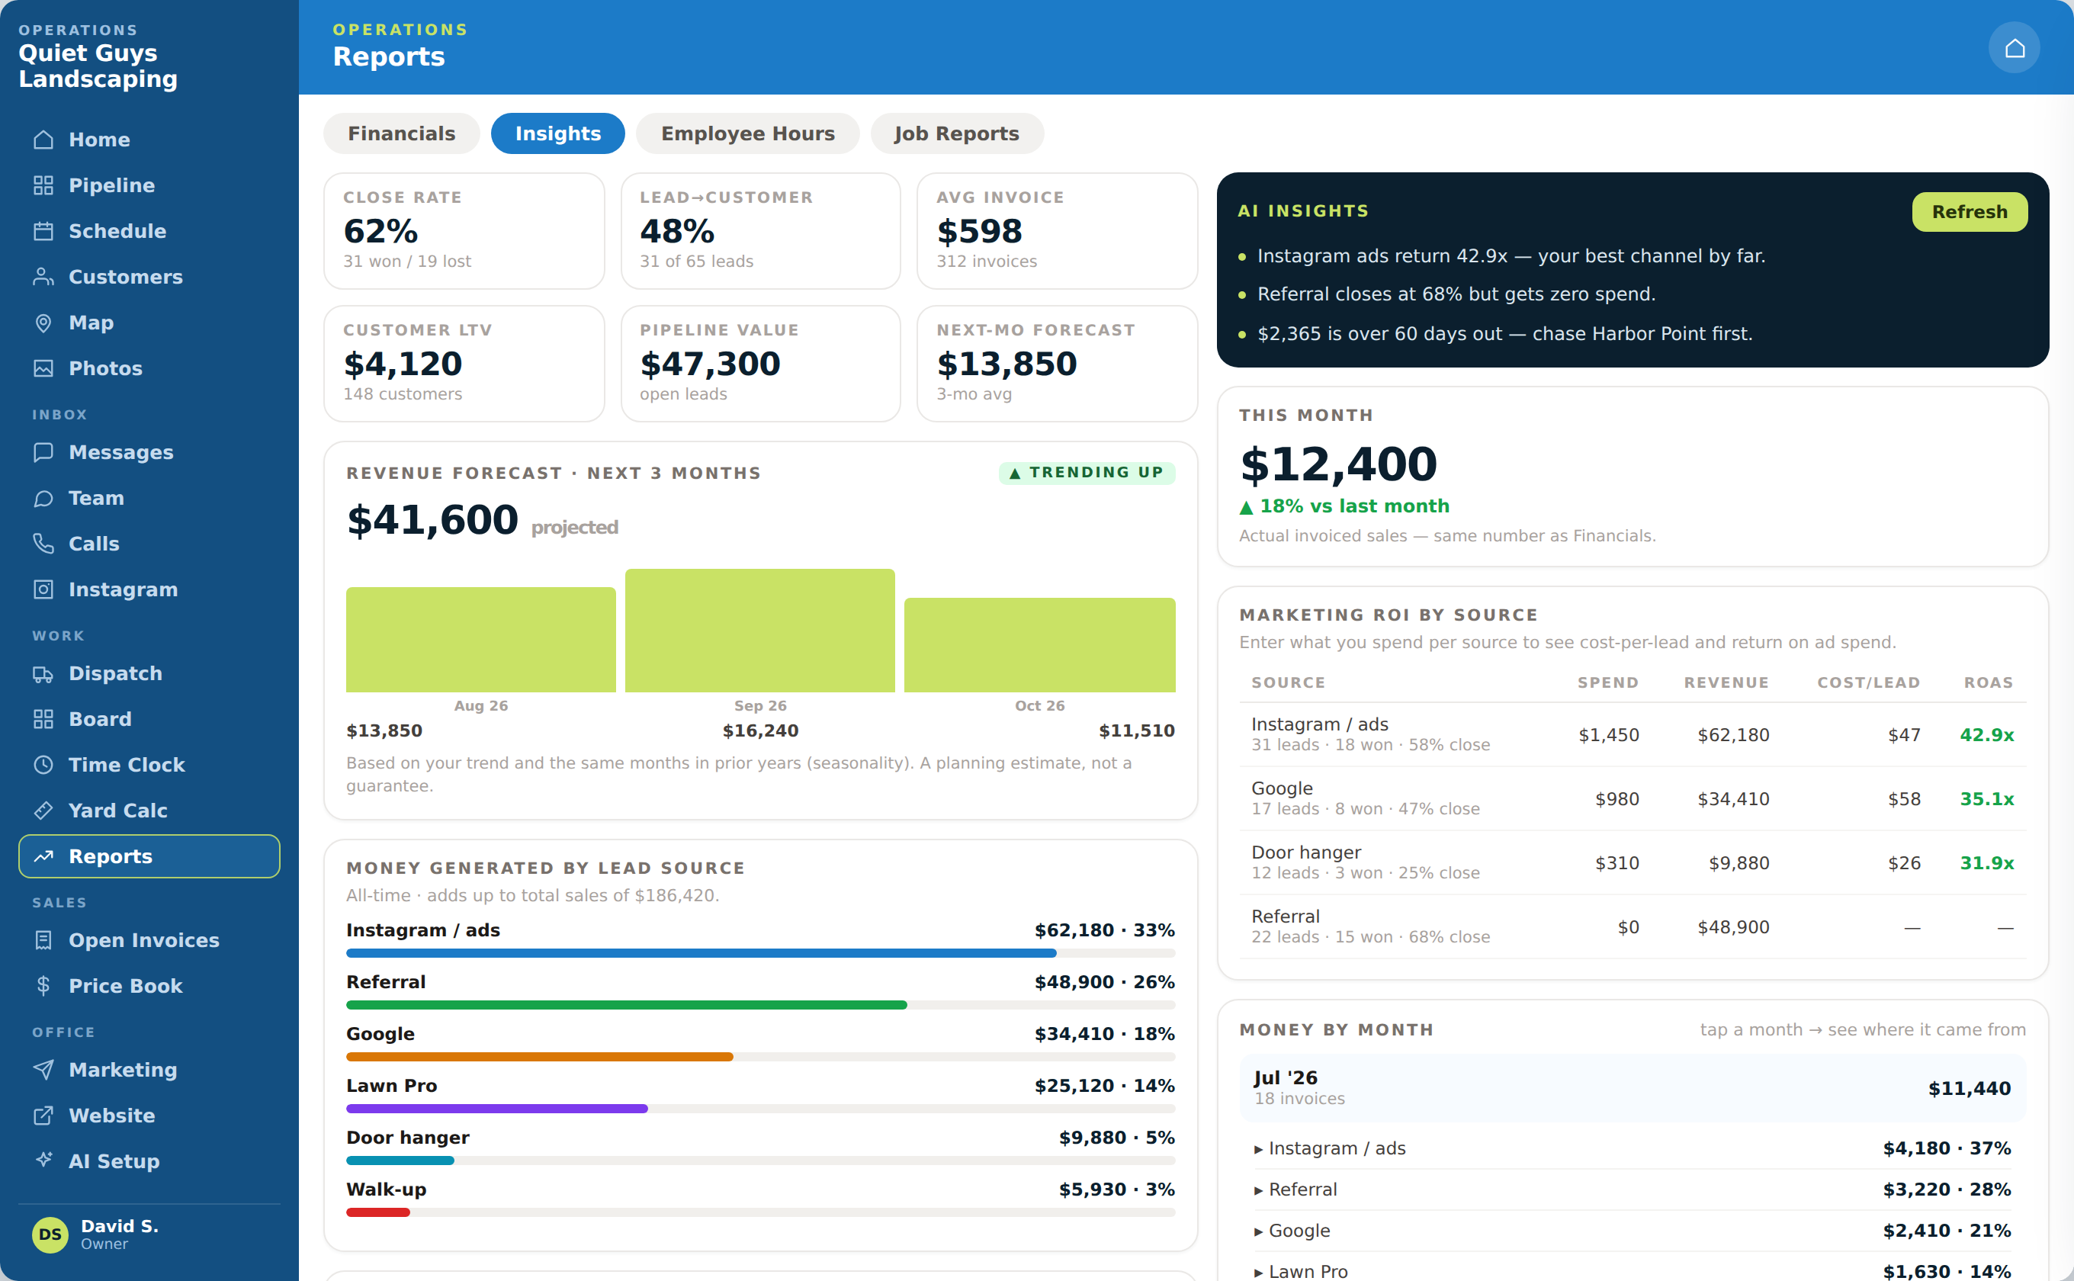Click the Avg Invoice $598 card

(x=1058, y=231)
